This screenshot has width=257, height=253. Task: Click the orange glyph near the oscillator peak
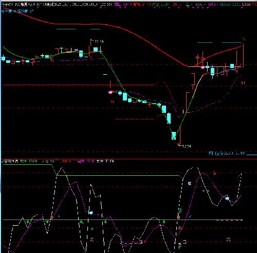pos(214,173)
